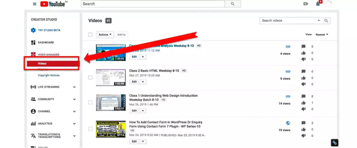Image resolution: width=357 pixels, height=148 pixels.
Task: Open Search videos filter dropdown arrow
Action: (319, 21)
